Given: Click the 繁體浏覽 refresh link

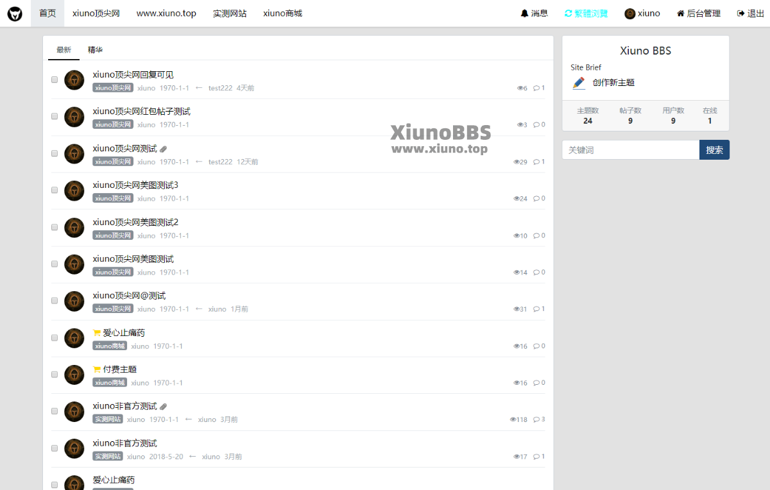Looking at the screenshot, I should [586, 13].
